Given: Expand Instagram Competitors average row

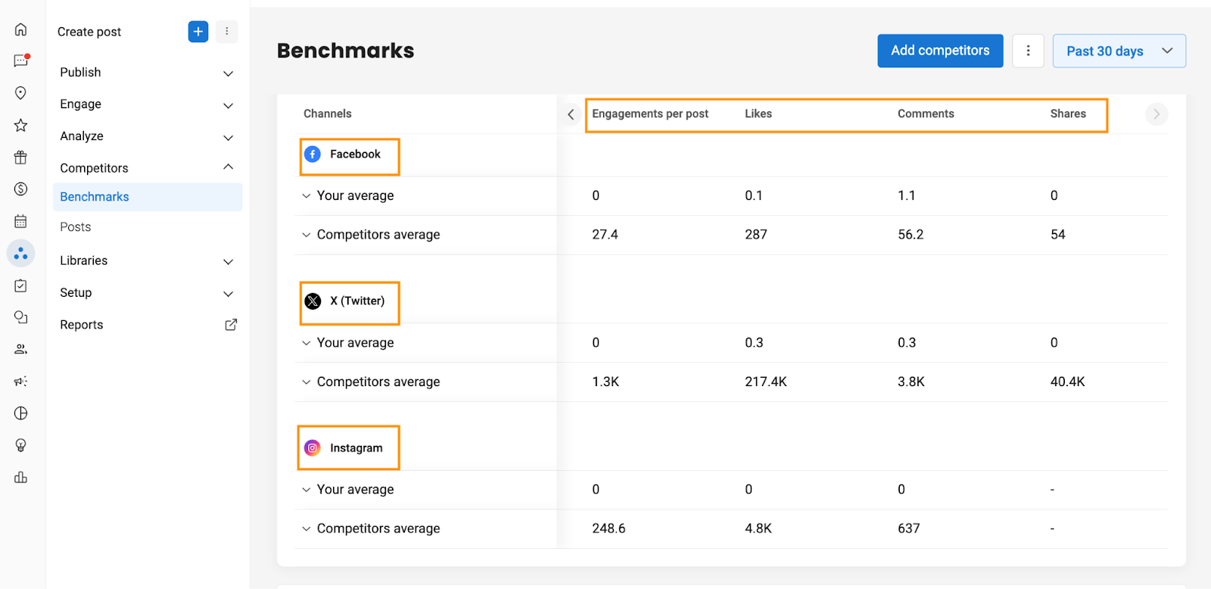Looking at the screenshot, I should coord(306,529).
